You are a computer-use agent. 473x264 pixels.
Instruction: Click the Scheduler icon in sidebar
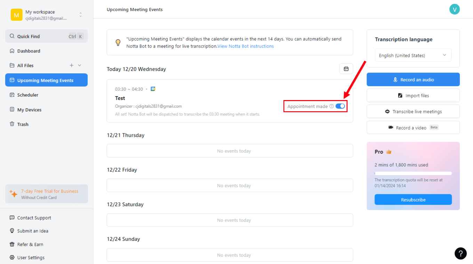pos(12,95)
